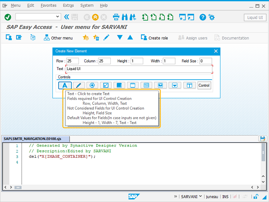This screenshot has height=202, width=269.
Task: Click the First Page icon
Action: [x=145, y=17]
